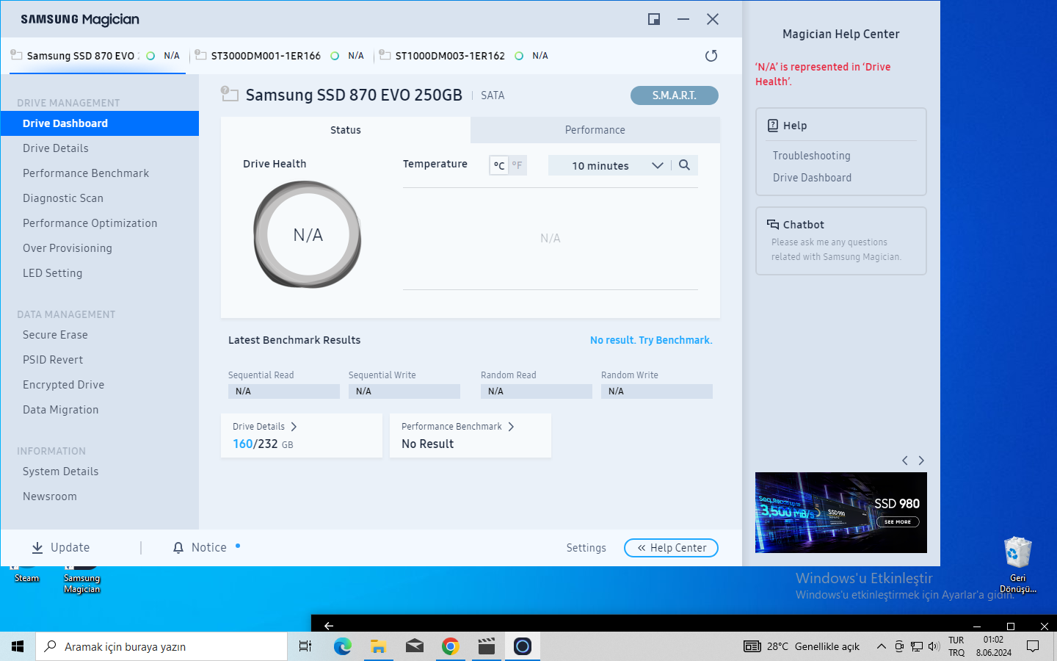This screenshot has width=1057, height=661.
Task: Go to previous Help Center banner
Action: coord(905,460)
